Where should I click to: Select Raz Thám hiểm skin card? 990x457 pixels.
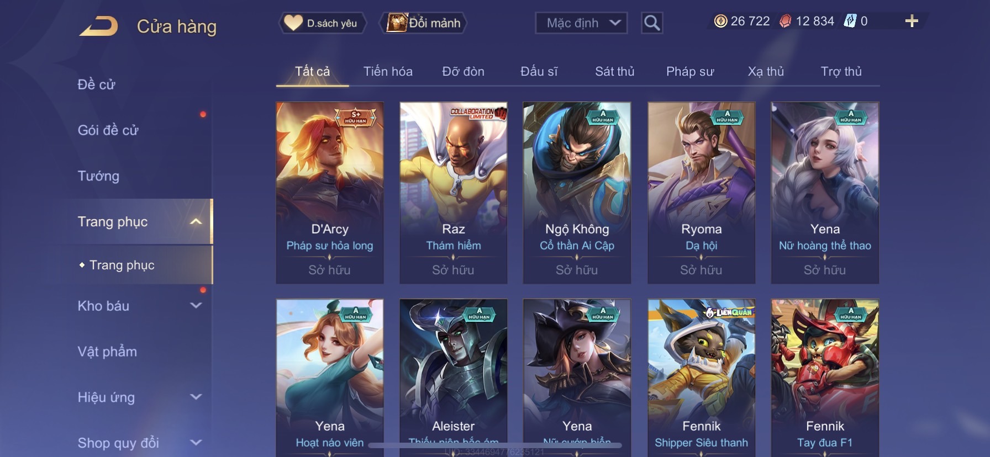click(x=454, y=193)
